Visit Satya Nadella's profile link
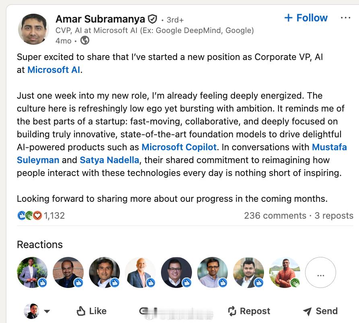Viewport: 359px width, 323px height. point(109,160)
